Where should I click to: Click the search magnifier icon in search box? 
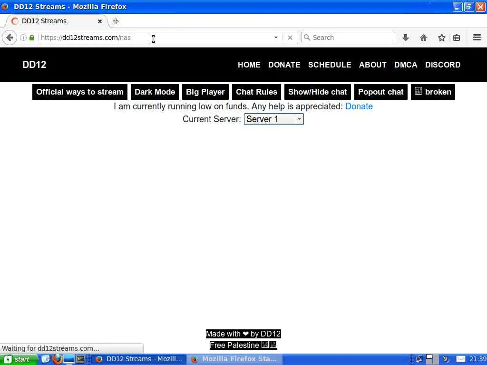point(307,38)
